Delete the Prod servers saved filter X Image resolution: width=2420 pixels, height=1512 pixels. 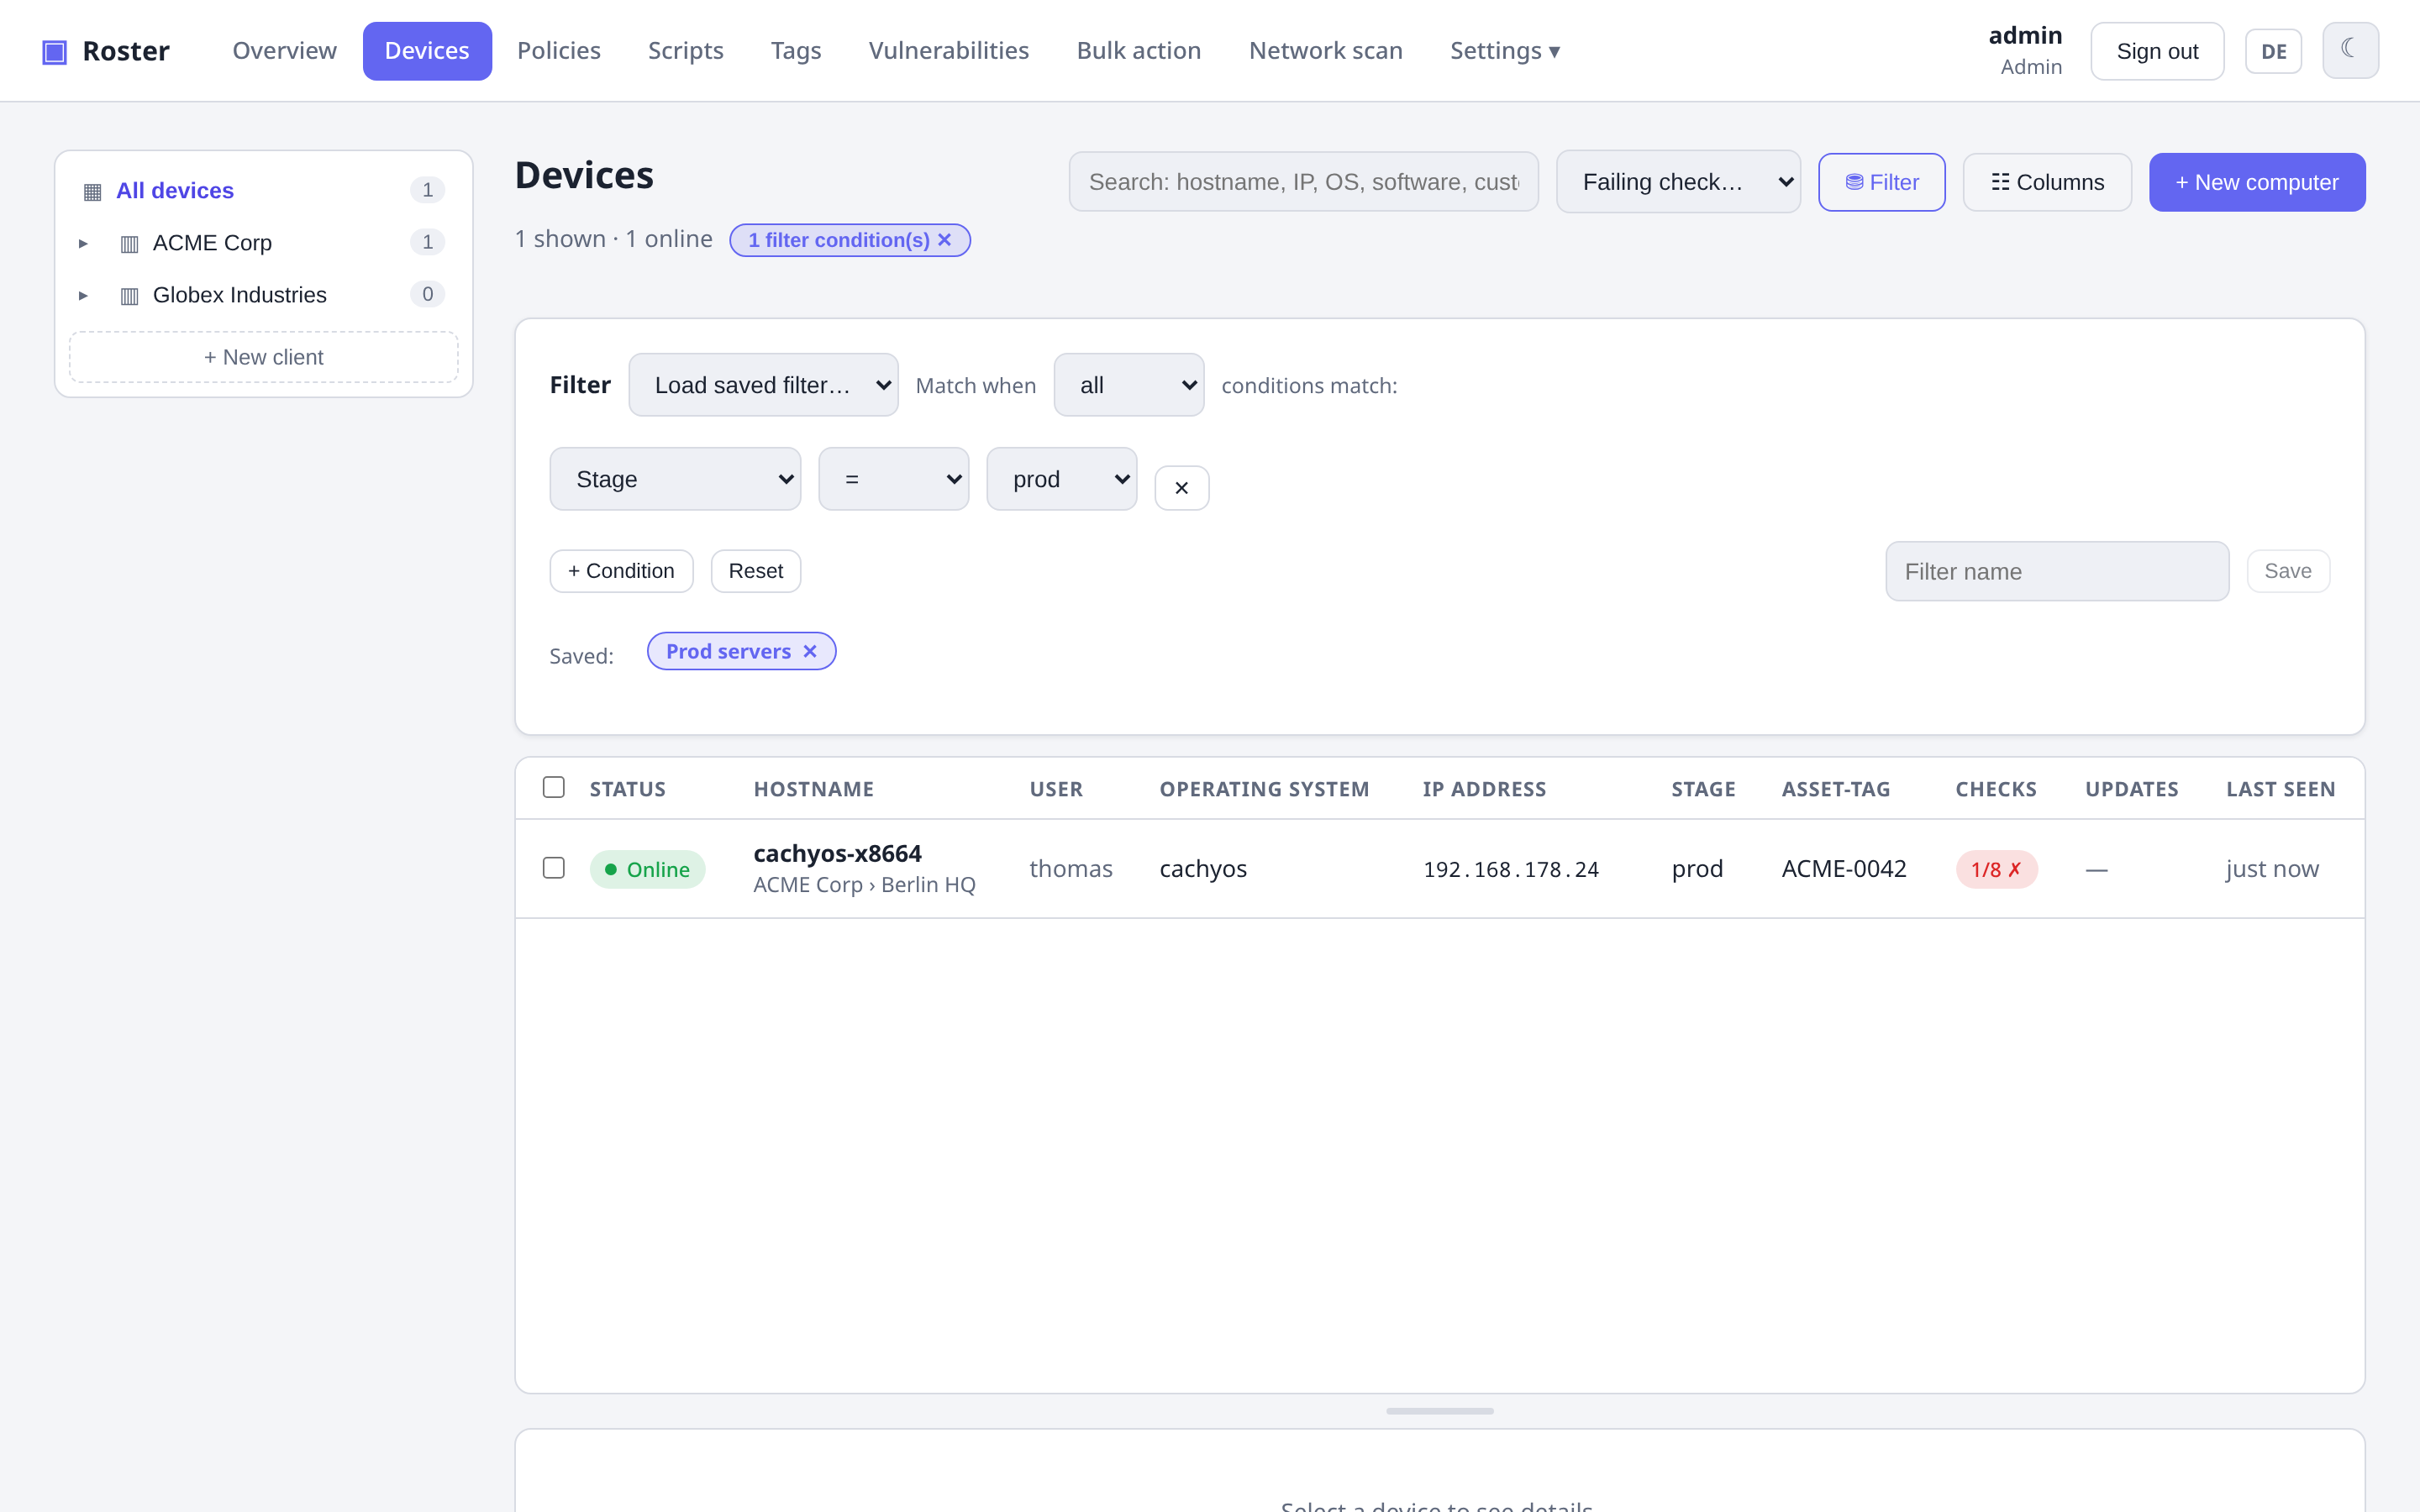810,651
